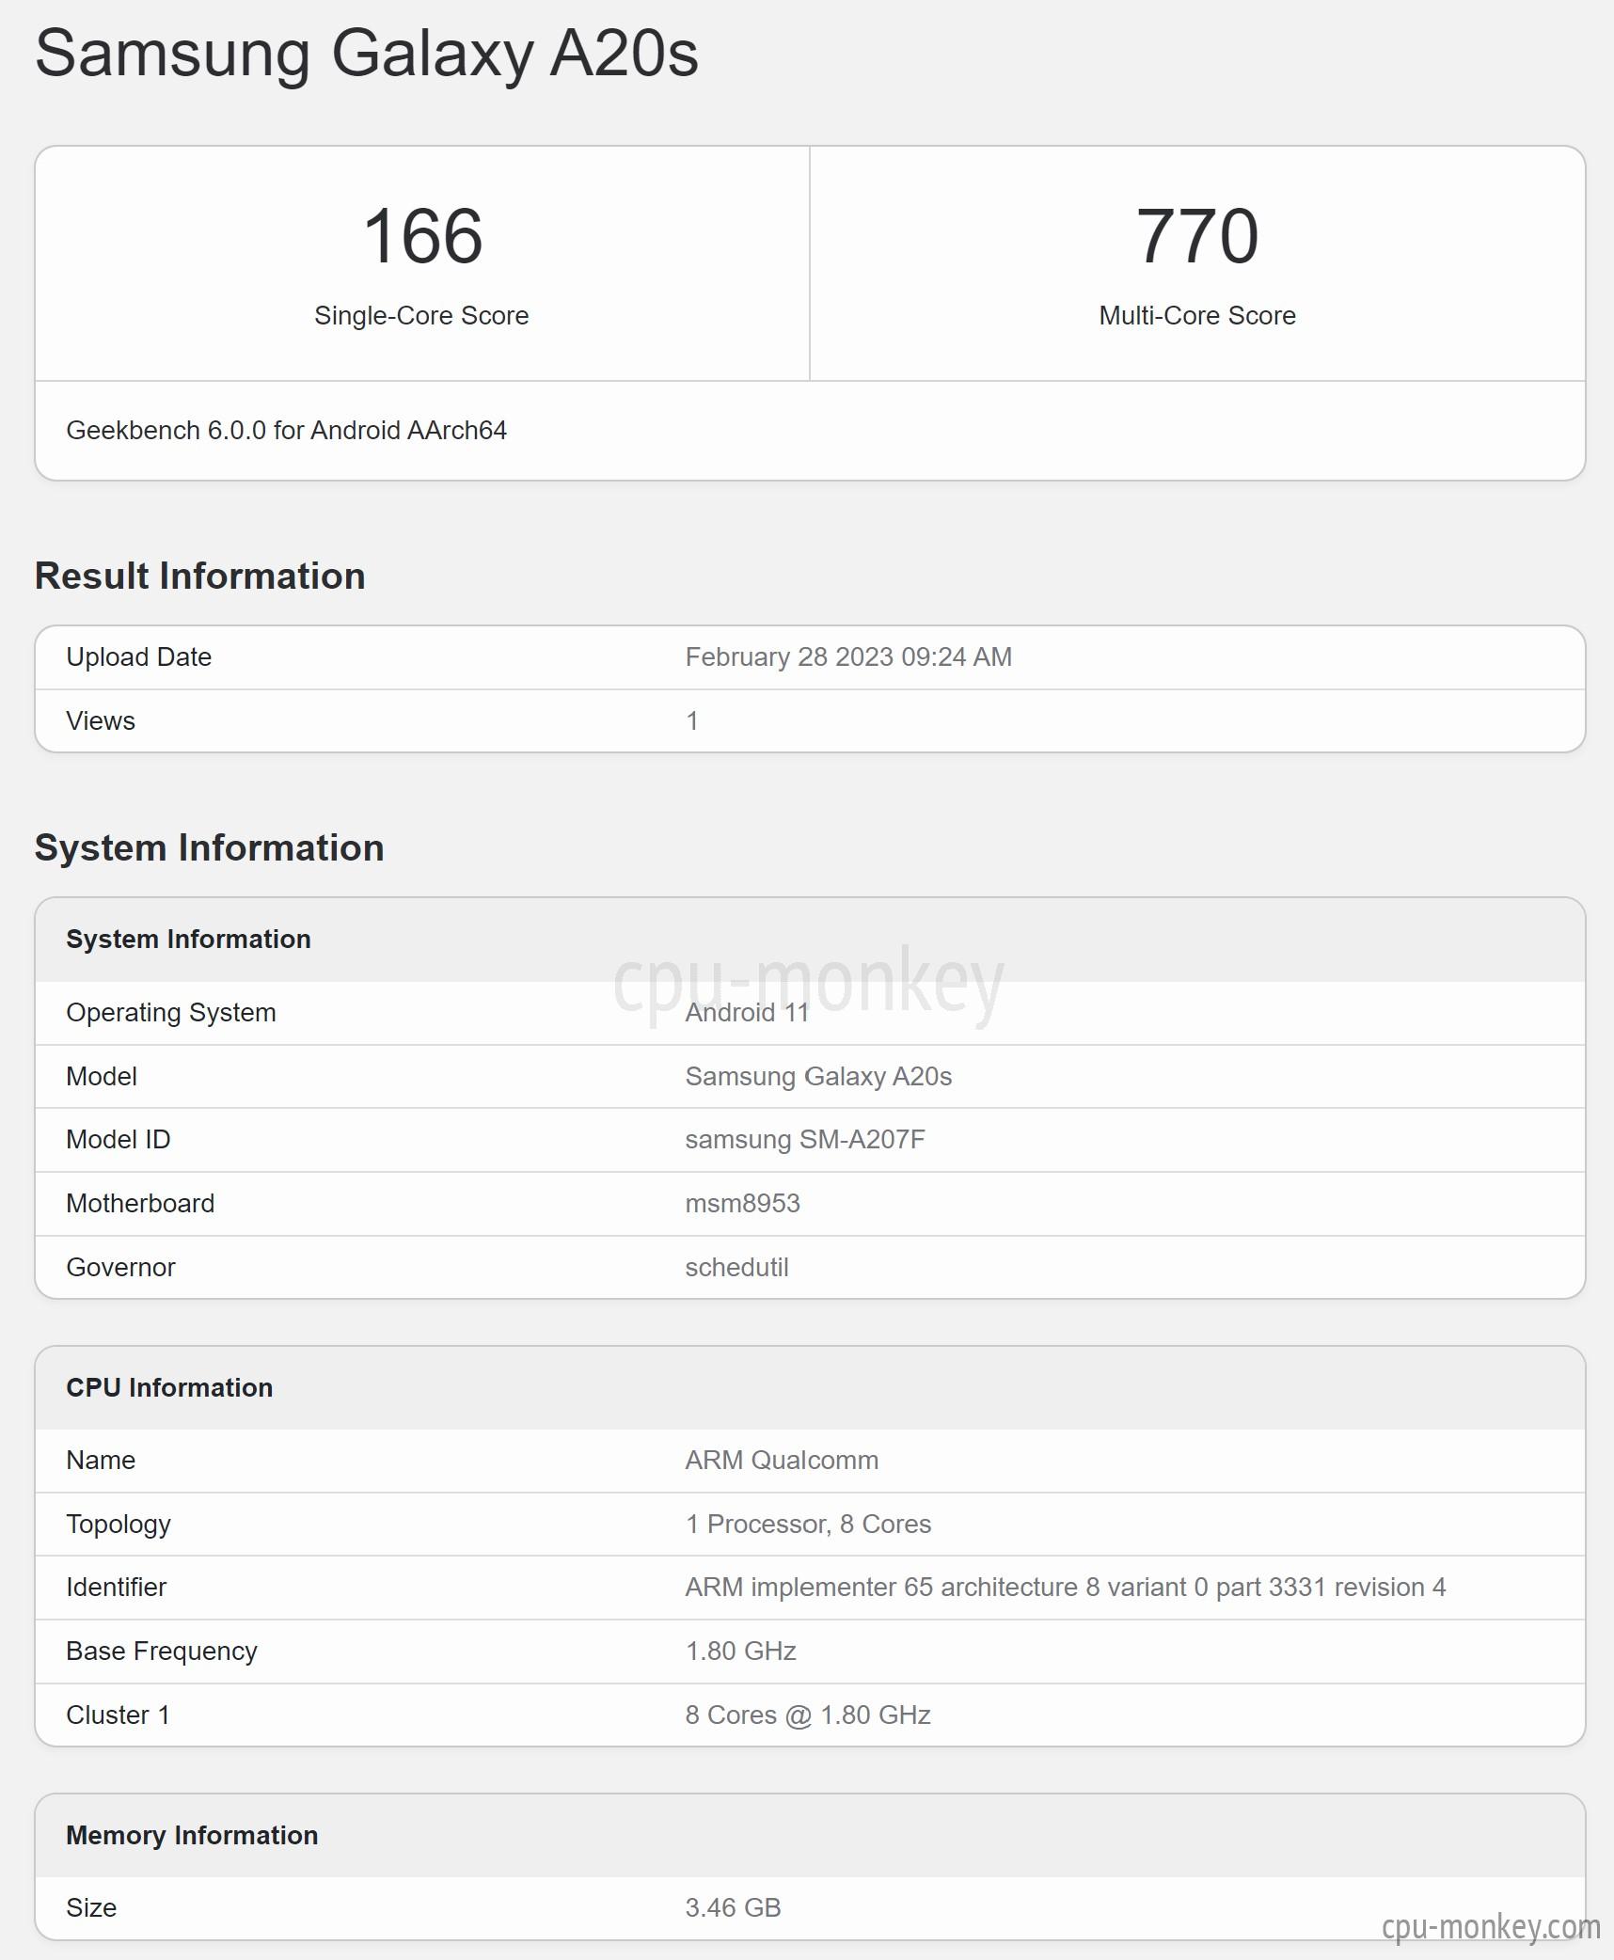Select the Android 11 value

[747, 1013]
